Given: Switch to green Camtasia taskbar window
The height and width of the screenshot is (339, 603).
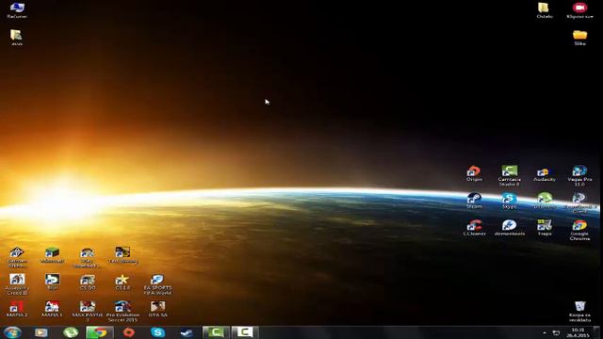Looking at the screenshot, I should pos(216,332).
